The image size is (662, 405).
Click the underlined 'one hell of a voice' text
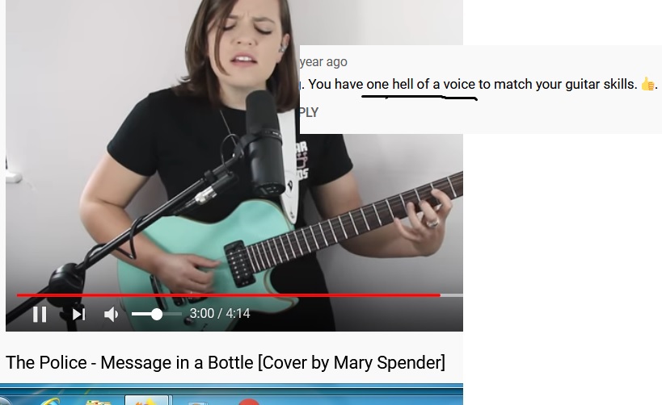click(420, 84)
